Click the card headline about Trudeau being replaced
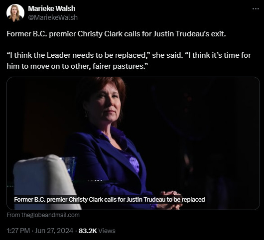This screenshot has height=240, width=264. click(x=110, y=200)
